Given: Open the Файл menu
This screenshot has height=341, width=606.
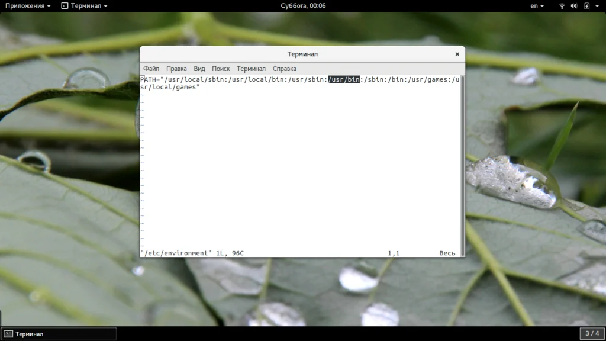Looking at the screenshot, I should click(151, 69).
